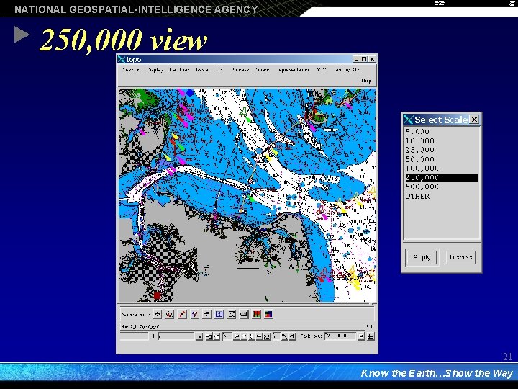Click the double-headed horizontal arrow toolbar icon
The image size is (518, 389).
pyautogui.click(x=158, y=314)
